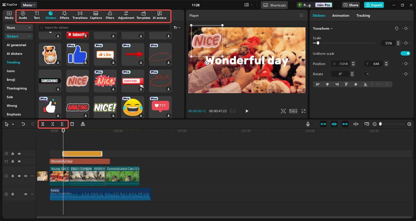
Task: Collapse the Transform section
Action: (331, 29)
